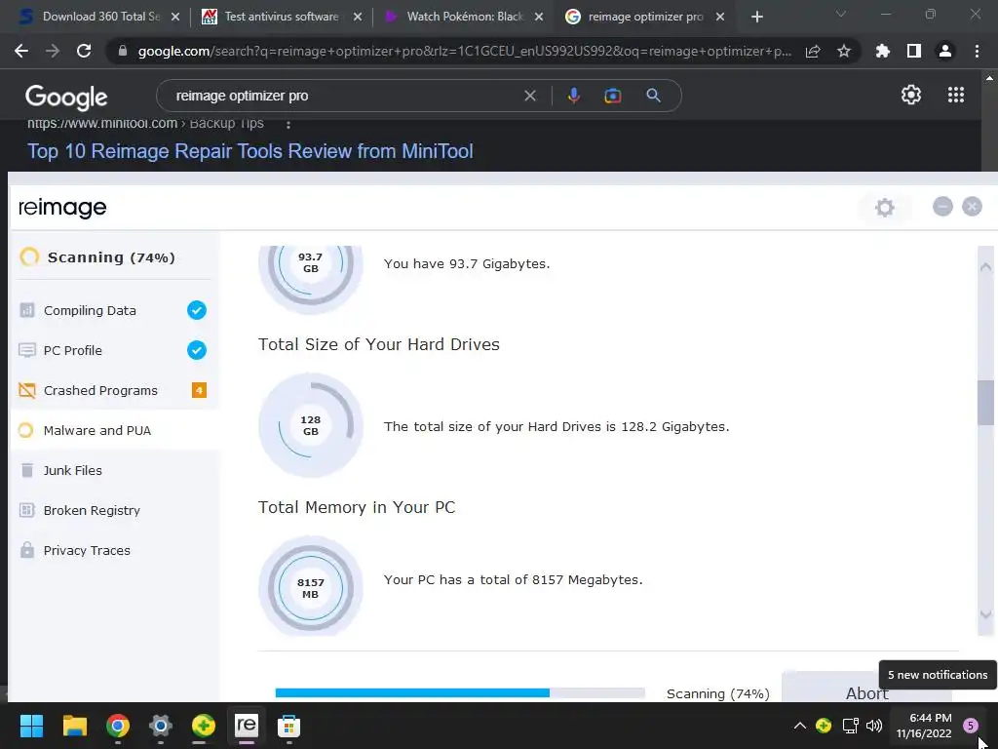The image size is (998, 749).
Task: Click the Compiling Data bar chart icon
Action: [x=26, y=310]
